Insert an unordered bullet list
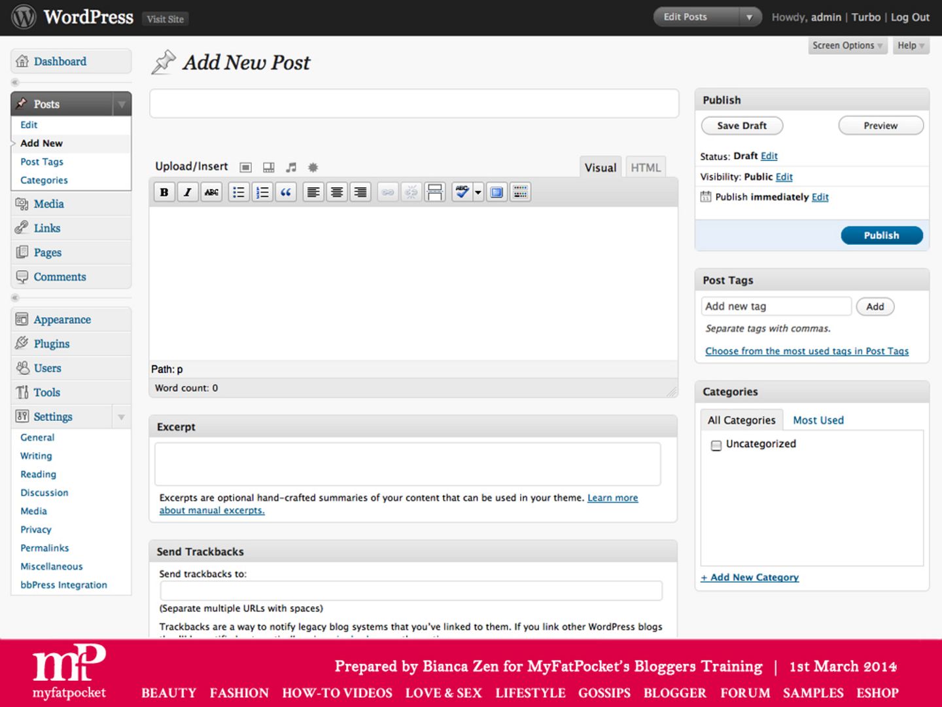Screen dimensions: 942x707 coord(239,192)
